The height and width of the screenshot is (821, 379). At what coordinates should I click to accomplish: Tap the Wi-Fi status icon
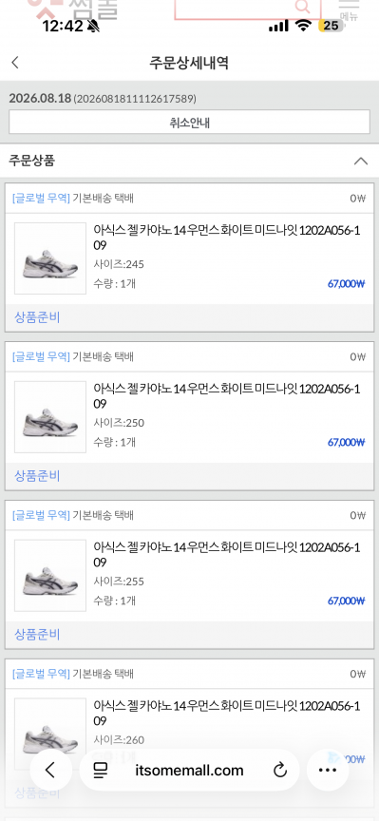click(x=303, y=26)
